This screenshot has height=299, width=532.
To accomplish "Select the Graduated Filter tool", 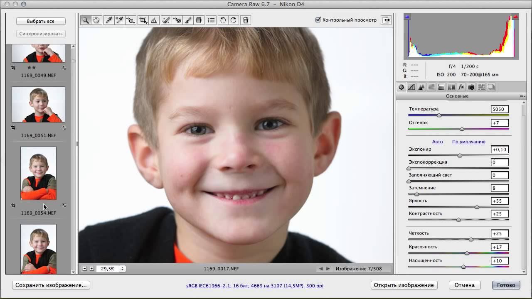I will point(199,20).
